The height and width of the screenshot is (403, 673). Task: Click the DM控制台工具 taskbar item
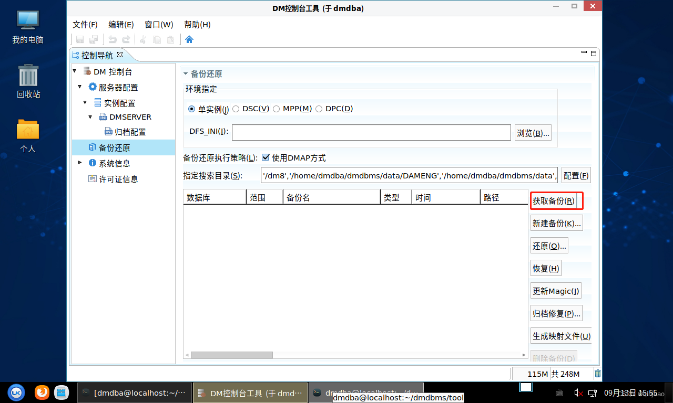(250, 393)
